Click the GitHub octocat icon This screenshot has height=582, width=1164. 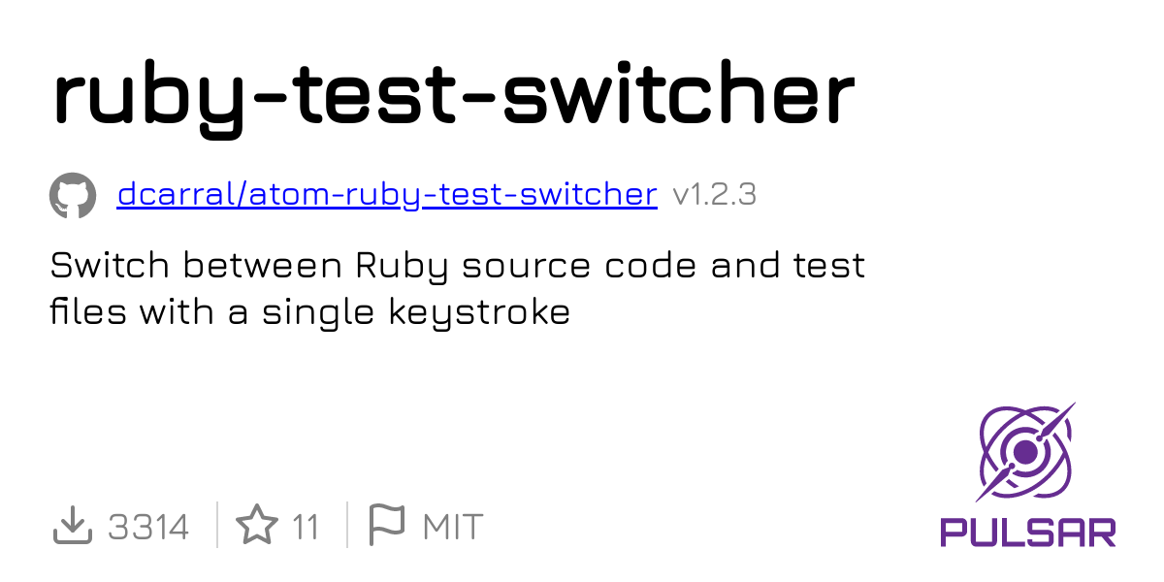point(73,195)
